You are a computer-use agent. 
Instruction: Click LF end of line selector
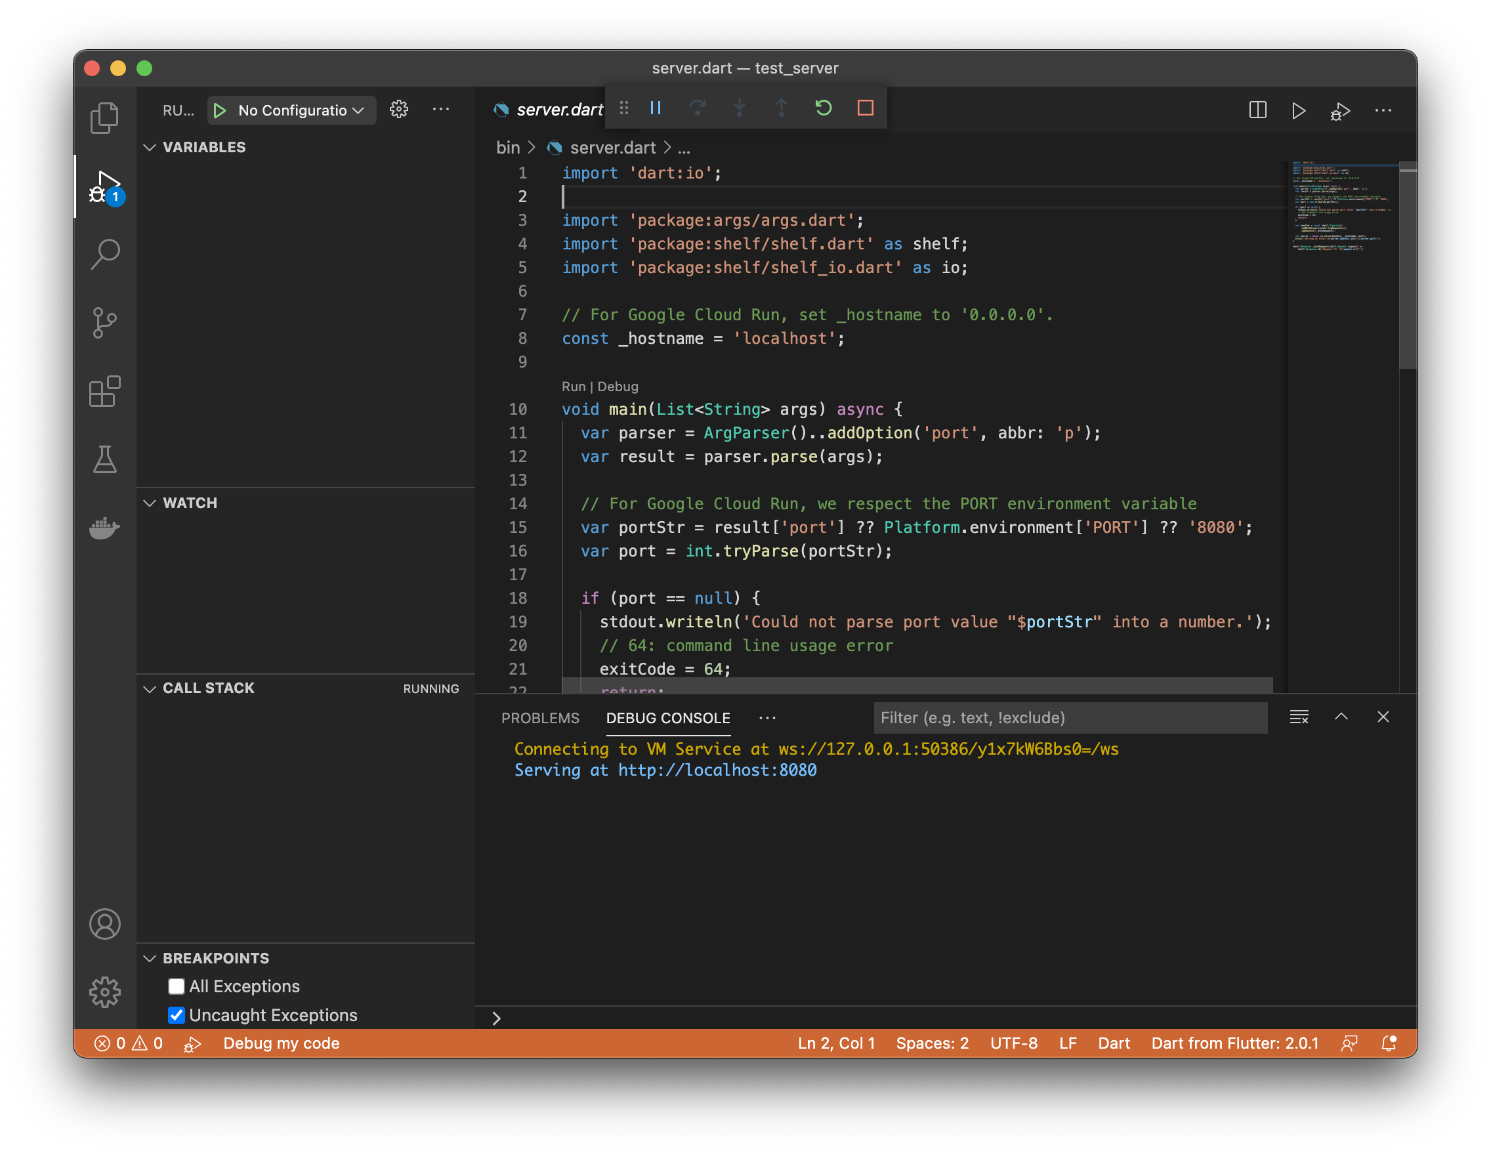[1068, 1043]
